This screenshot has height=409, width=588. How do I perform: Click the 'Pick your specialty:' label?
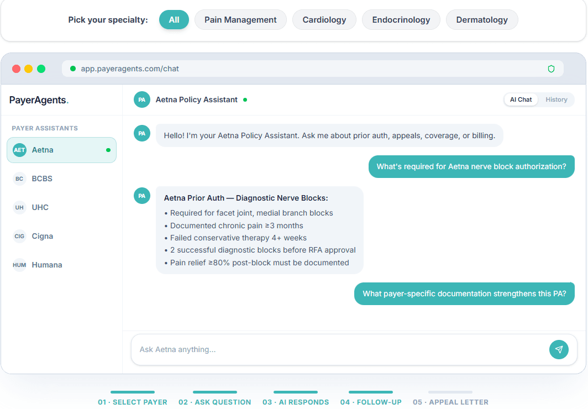[x=108, y=20]
